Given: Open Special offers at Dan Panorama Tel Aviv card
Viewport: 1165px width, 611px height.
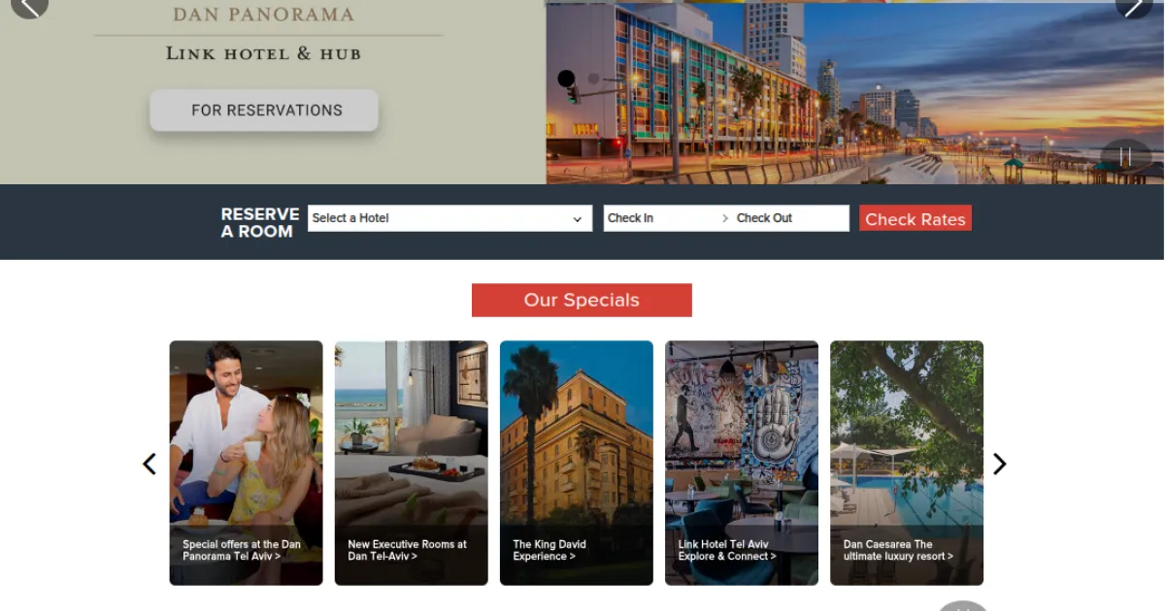Looking at the screenshot, I should [x=247, y=463].
